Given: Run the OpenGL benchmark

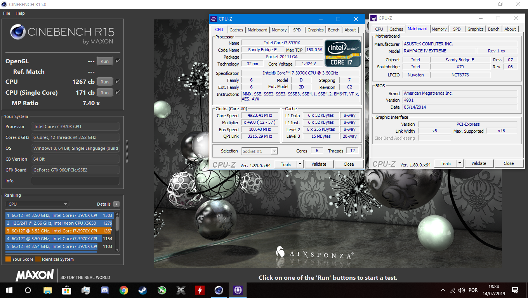Looking at the screenshot, I should coord(105,61).
